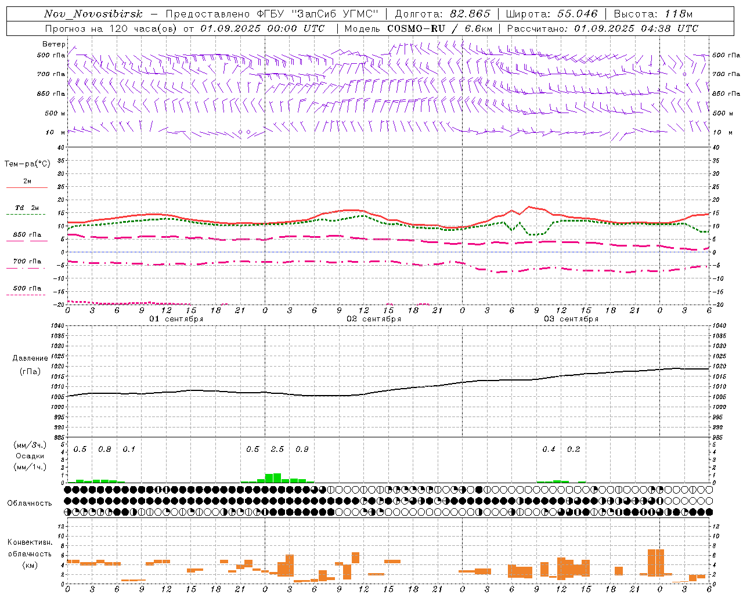Click the 03 сентября date label

click(571, 319)
